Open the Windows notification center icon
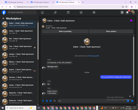This screenshot has height=110, width=138. pyautogui.click(x=134, y=108)
